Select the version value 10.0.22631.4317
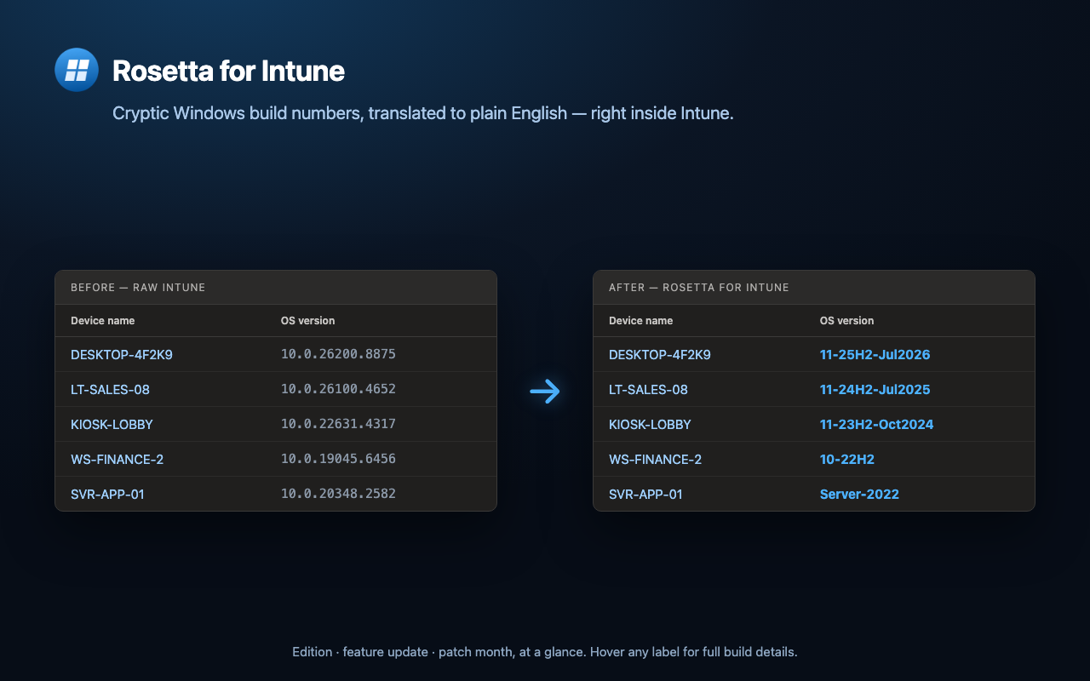Screen dimensions: 1090x681 [x=338, y=424]
